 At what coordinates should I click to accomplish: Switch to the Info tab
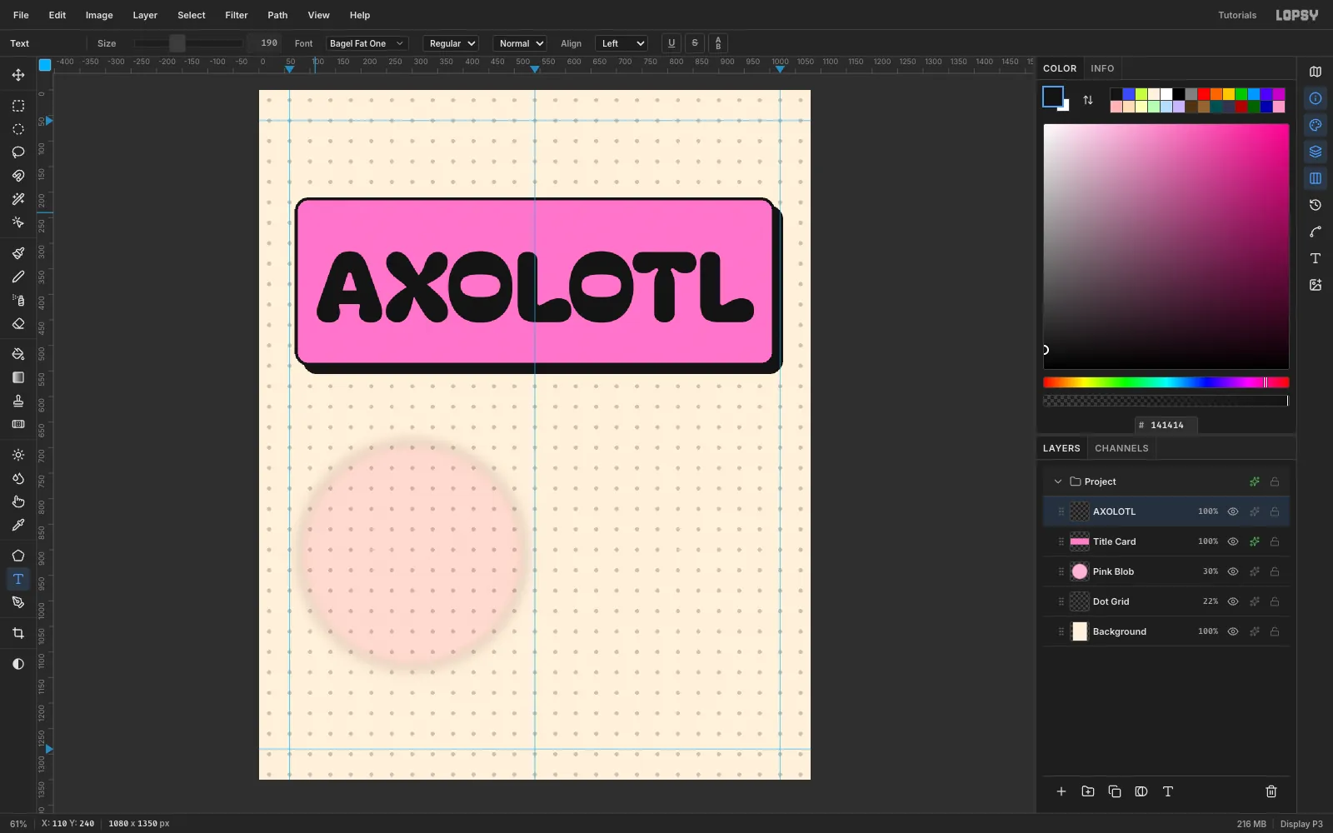click(1102, 68)
